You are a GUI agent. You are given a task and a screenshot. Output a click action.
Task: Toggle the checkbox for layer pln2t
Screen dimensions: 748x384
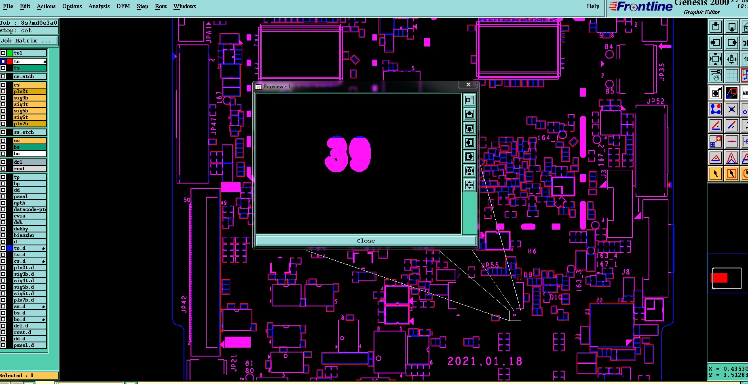coord(3,91)
